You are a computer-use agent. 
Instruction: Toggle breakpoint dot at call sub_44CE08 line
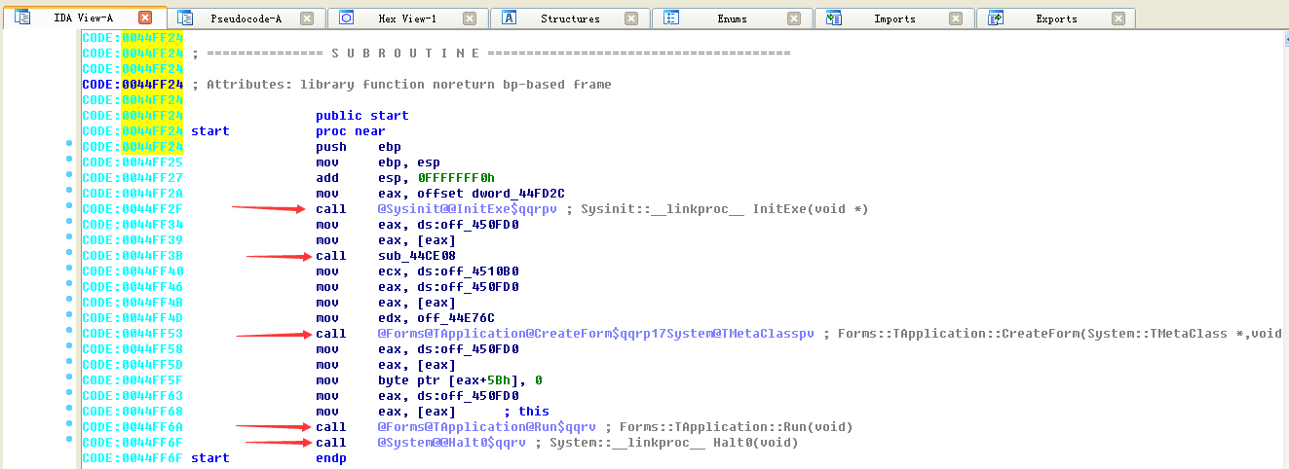click(69, 256)
